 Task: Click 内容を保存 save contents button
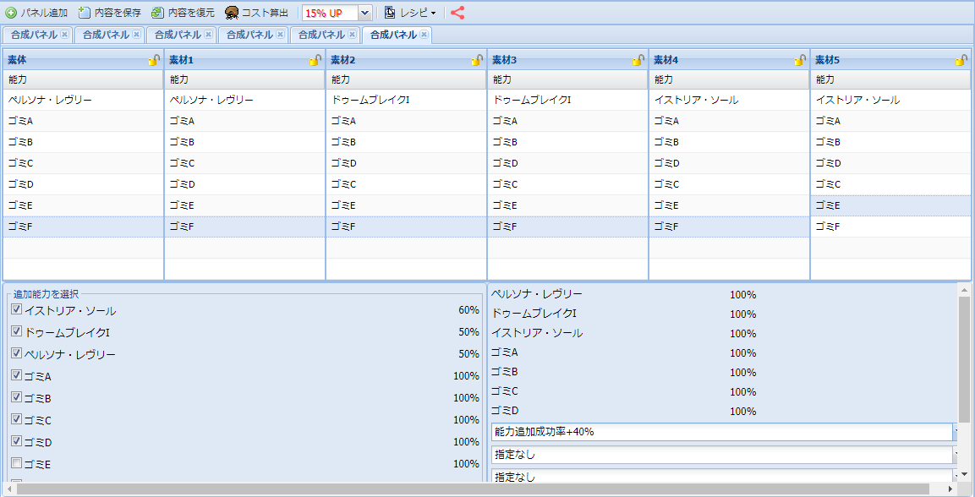click(x=110, y=13)
